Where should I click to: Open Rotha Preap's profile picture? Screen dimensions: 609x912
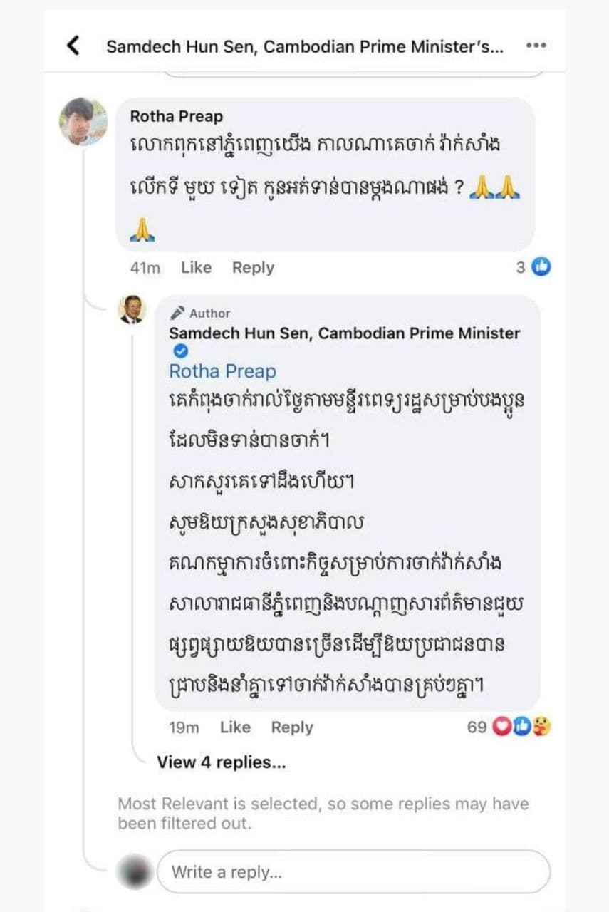click(x=83, y=122)
